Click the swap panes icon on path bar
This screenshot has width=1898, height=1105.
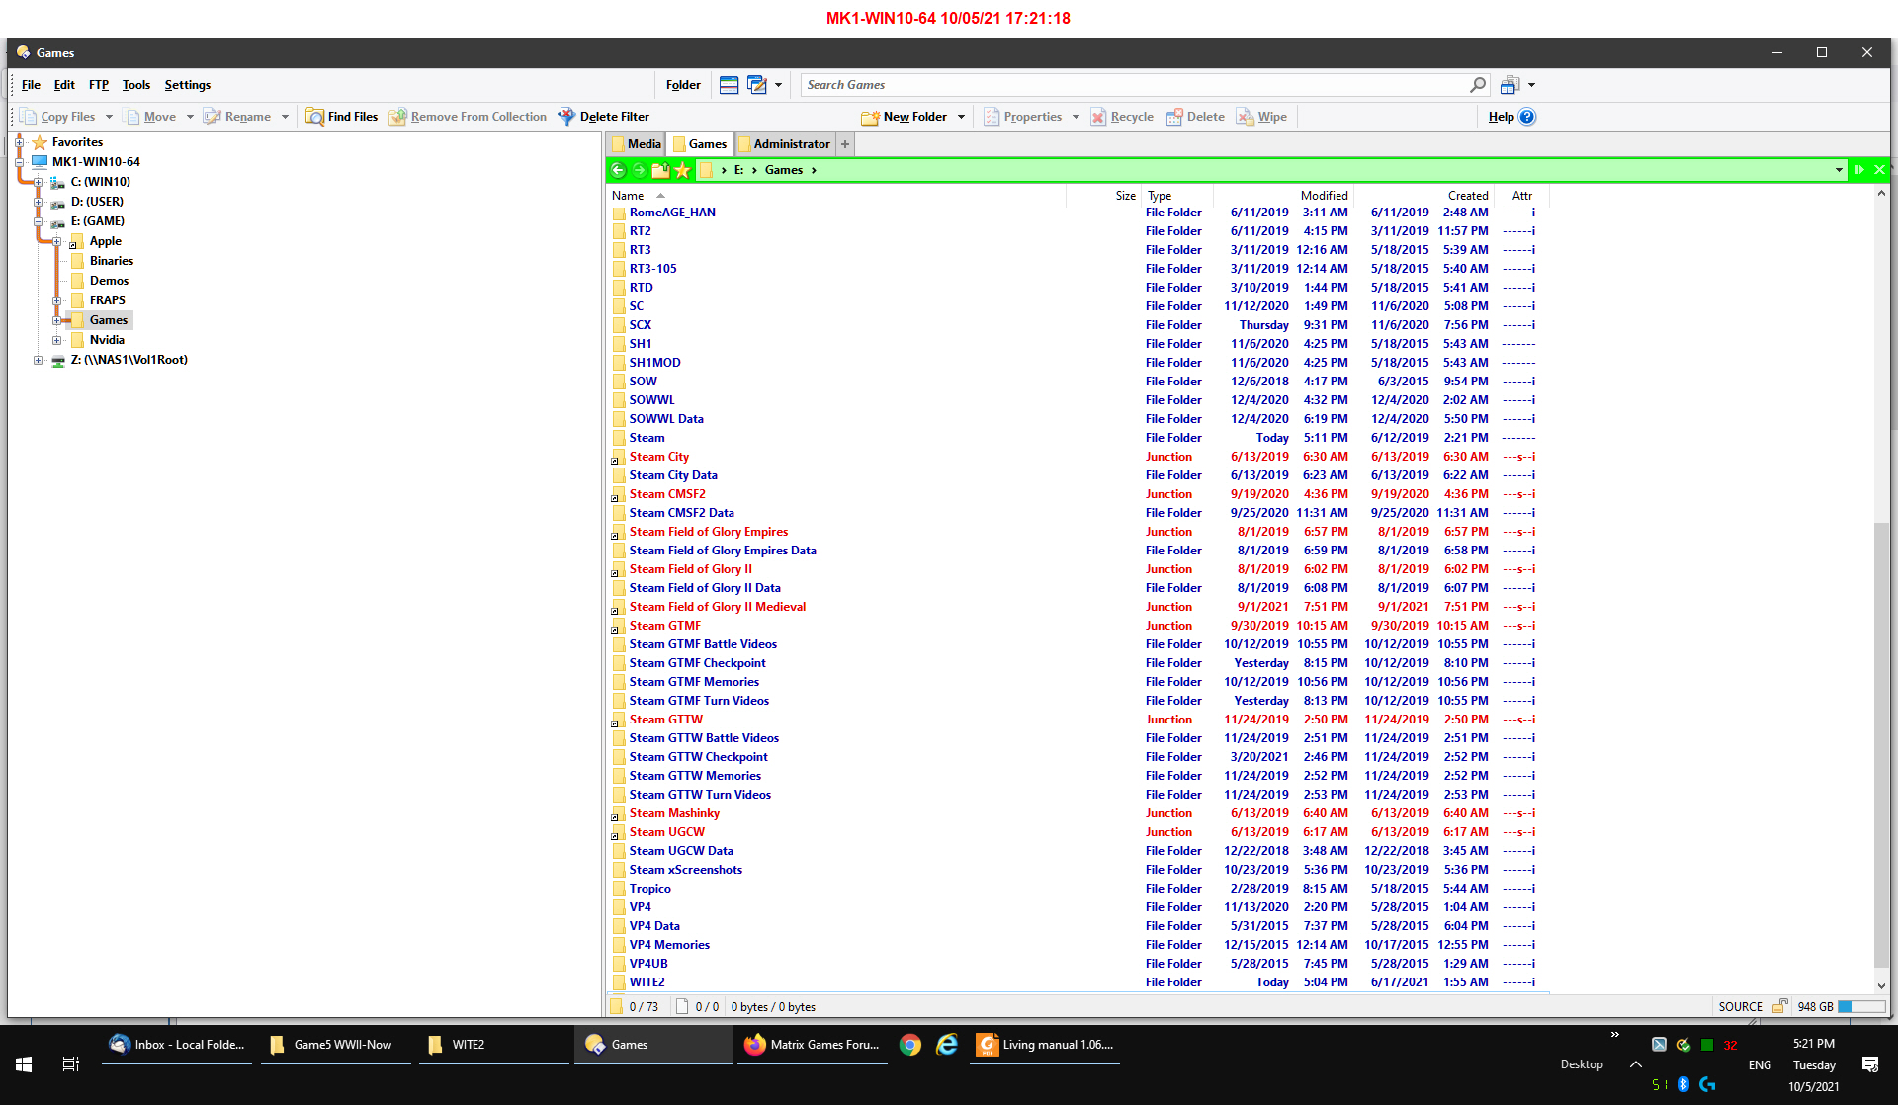(x=1858, y=170)
